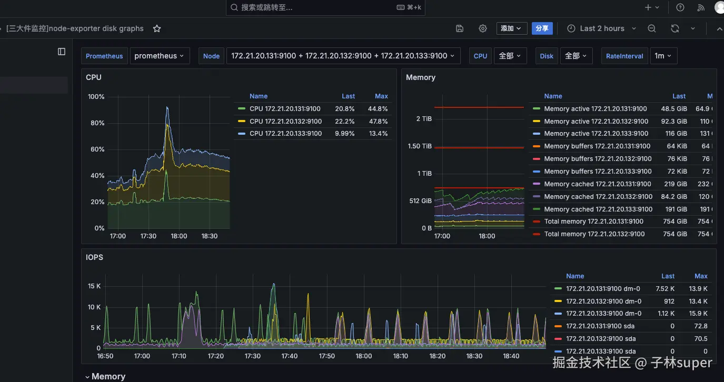Toggle 172.21.20.133:9100 dm-0 IOPS series
Image resolution: width=724 pixels, height=382 pixels.
coord(603,314)
